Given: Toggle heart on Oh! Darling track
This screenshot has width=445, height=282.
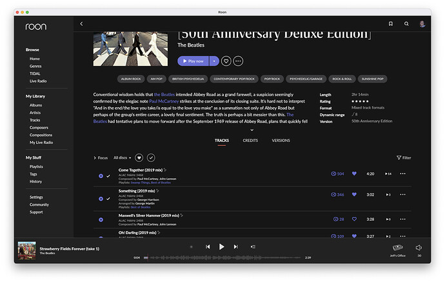Looking at the screenshot, I should click(x=354, y=236).
